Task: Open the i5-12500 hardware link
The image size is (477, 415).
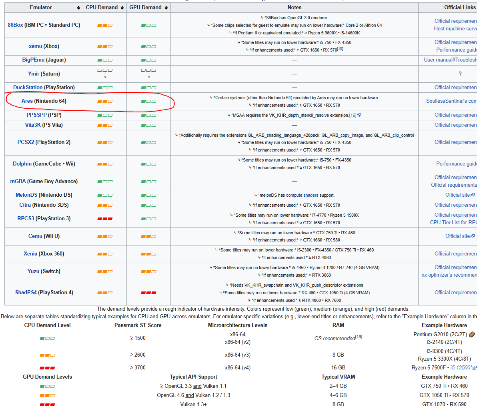Action: (461, 367)
